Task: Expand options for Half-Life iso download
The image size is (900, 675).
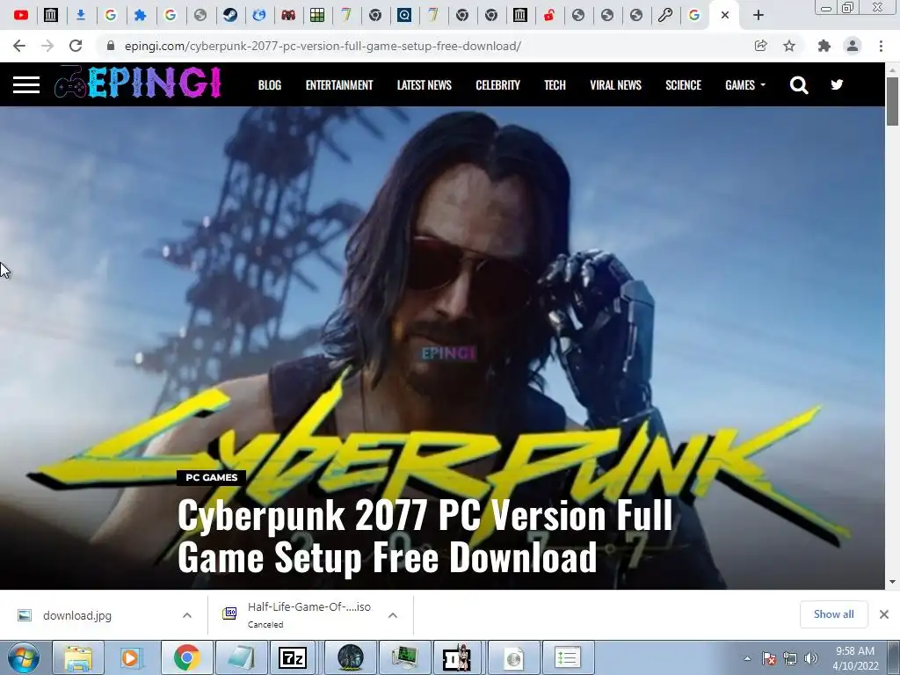Action: point(393,615)
